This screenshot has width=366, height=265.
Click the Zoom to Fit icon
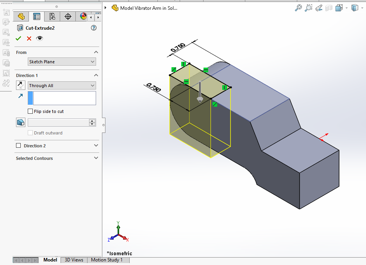click(x=298, y=8)
